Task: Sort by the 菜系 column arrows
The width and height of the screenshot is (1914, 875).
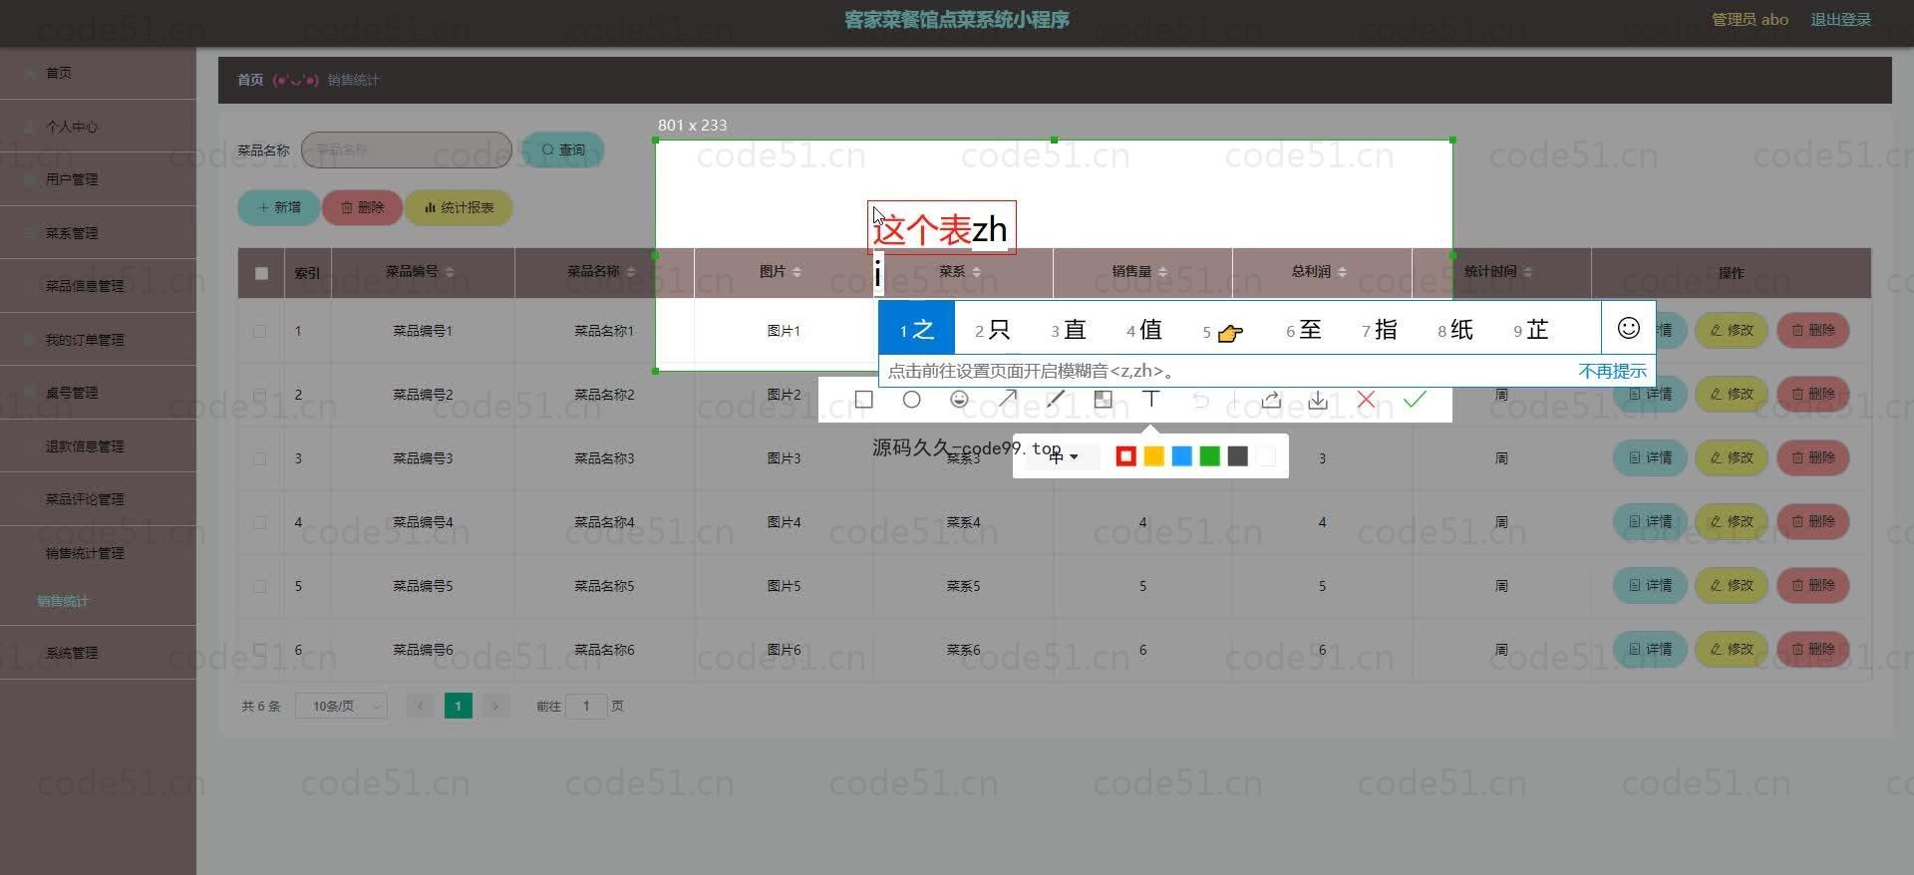Action: 977,272
